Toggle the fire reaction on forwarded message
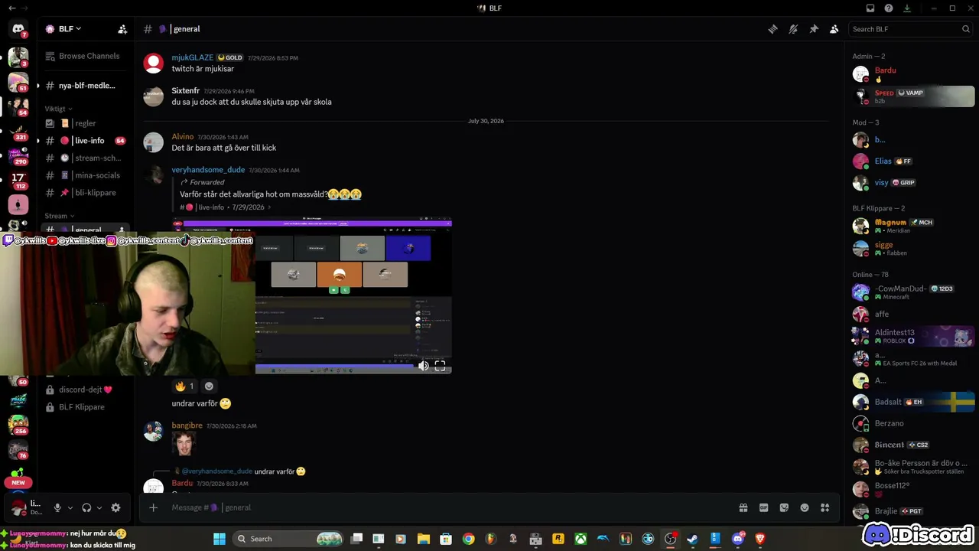Screen dimensions: 979x551 [x=185, y=386]
